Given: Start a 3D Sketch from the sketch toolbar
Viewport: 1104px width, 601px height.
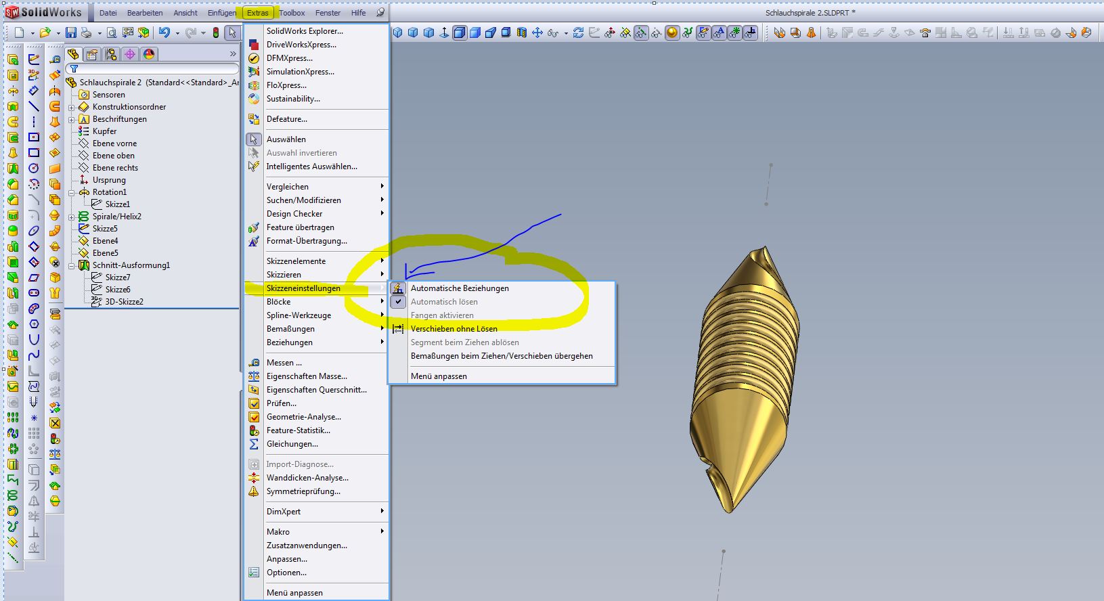Looking at the screenshot, I should [x=34, y=75].
